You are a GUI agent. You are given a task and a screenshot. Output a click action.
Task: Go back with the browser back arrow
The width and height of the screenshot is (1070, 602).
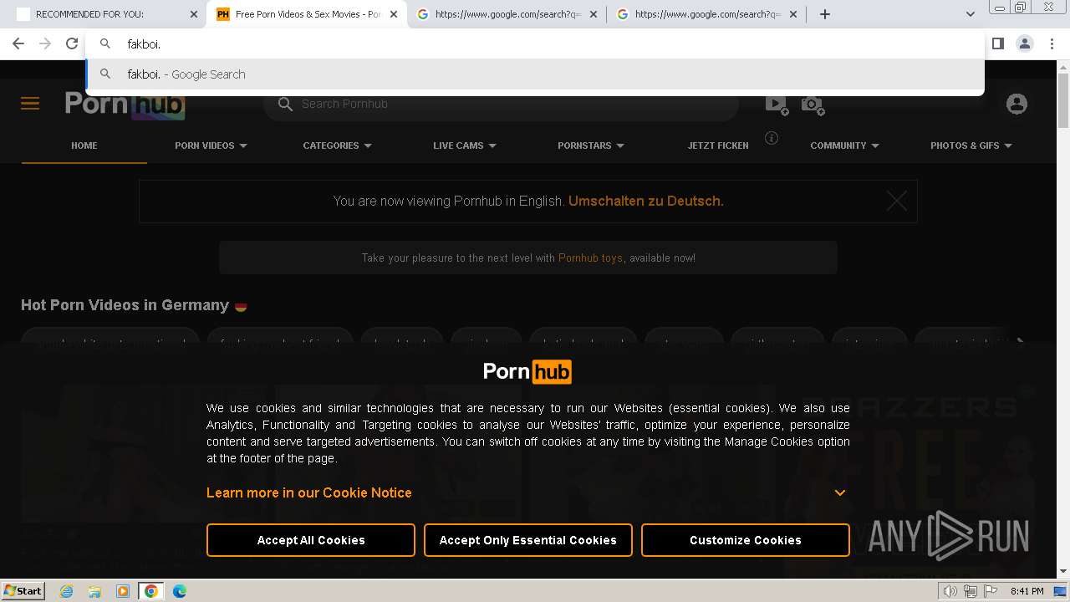click(18, 43)
